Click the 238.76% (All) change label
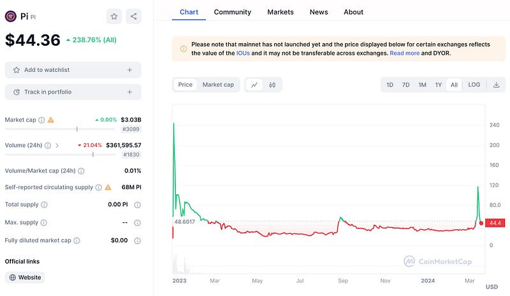The height and width of the screenshot is (296, 510). click(x=91, y=40)
